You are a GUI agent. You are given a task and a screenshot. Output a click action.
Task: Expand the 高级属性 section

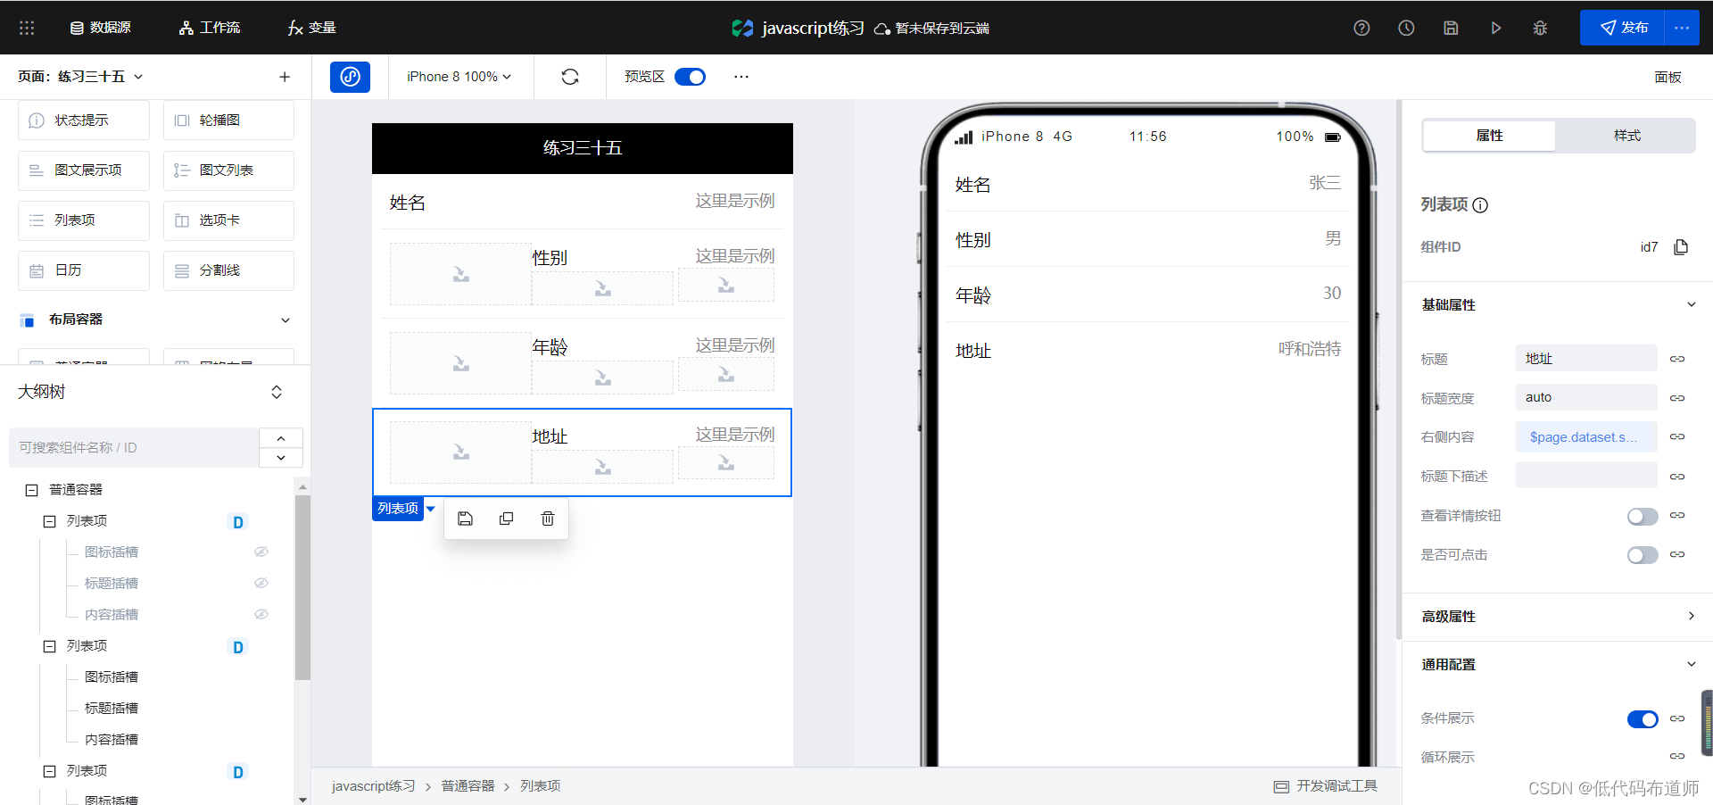[1691, 617]
